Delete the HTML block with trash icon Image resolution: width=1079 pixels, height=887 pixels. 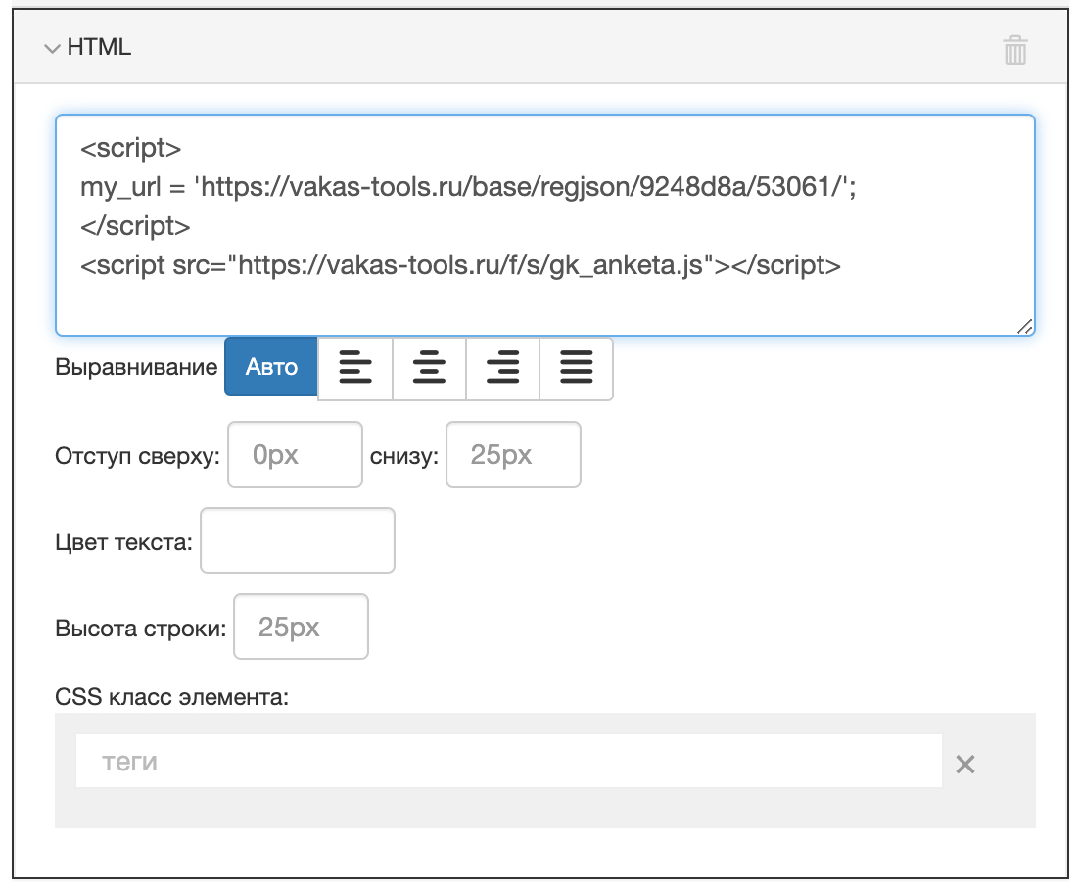[1015, 50]
